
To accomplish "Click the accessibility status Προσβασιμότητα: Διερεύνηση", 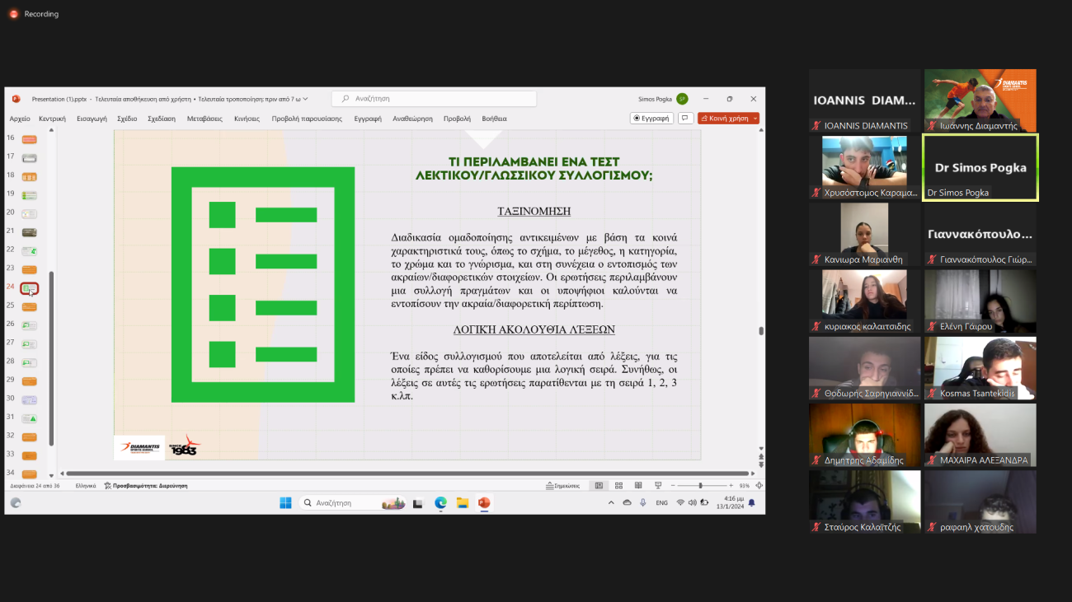I will 146,486.
